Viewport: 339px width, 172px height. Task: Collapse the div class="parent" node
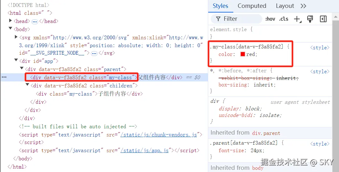tap(22, 68)
